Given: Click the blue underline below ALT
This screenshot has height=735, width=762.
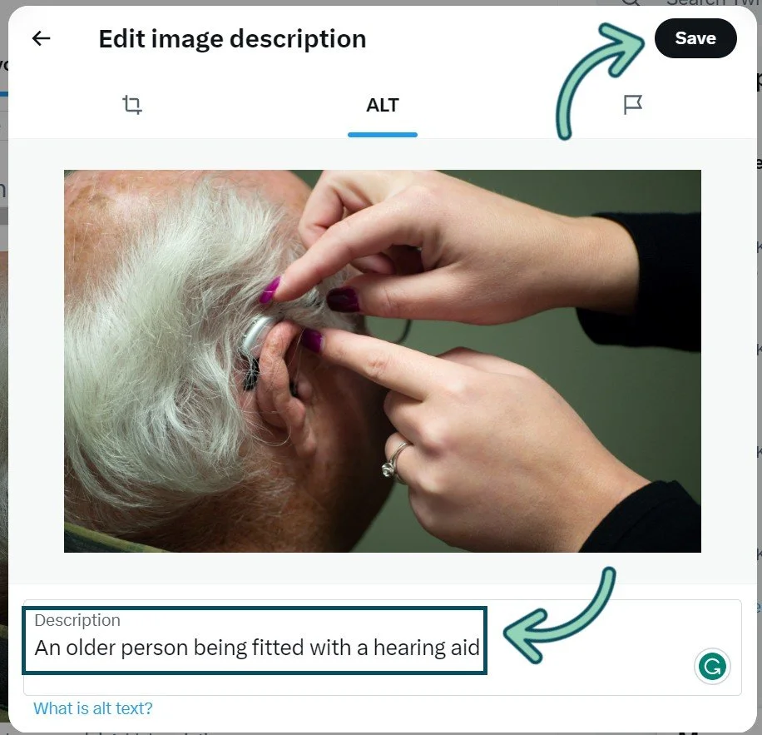Looking at the screenshot, I should click(383, 135).
